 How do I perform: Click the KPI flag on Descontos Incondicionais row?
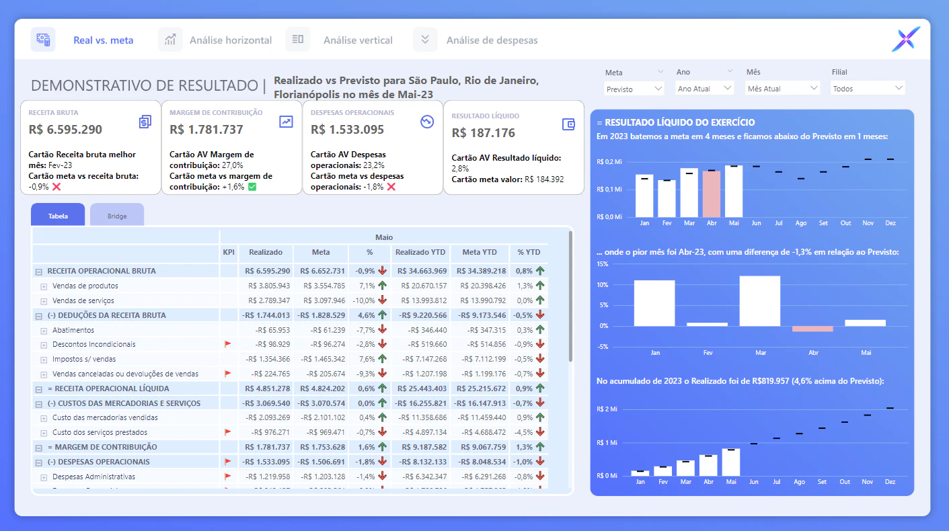pos(228,344)
